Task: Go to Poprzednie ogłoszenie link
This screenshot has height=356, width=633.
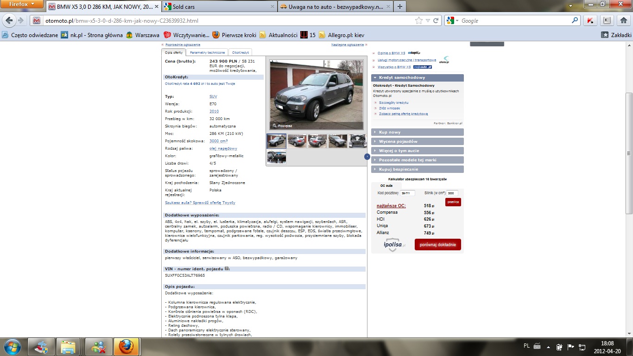Action: [182, 44]
